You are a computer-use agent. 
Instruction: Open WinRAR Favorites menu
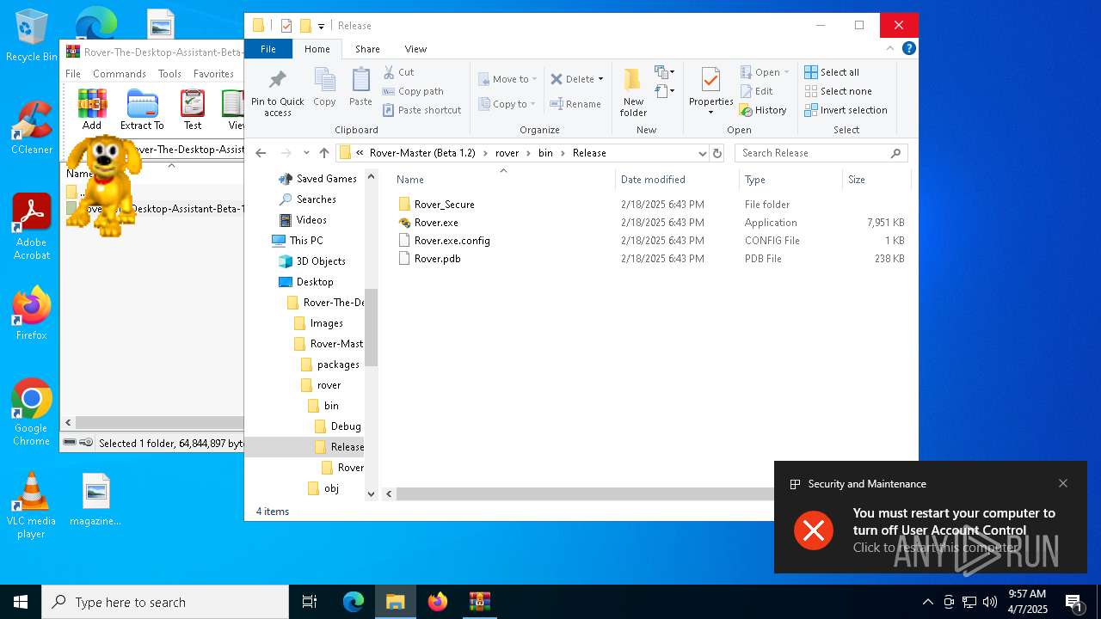click(213, 74)
